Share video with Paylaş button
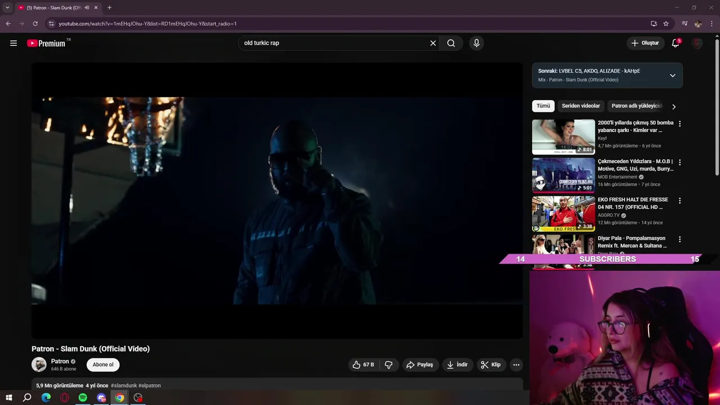This screenshot has width=720, height=405. pyautogui.click(x=420, y=364)
